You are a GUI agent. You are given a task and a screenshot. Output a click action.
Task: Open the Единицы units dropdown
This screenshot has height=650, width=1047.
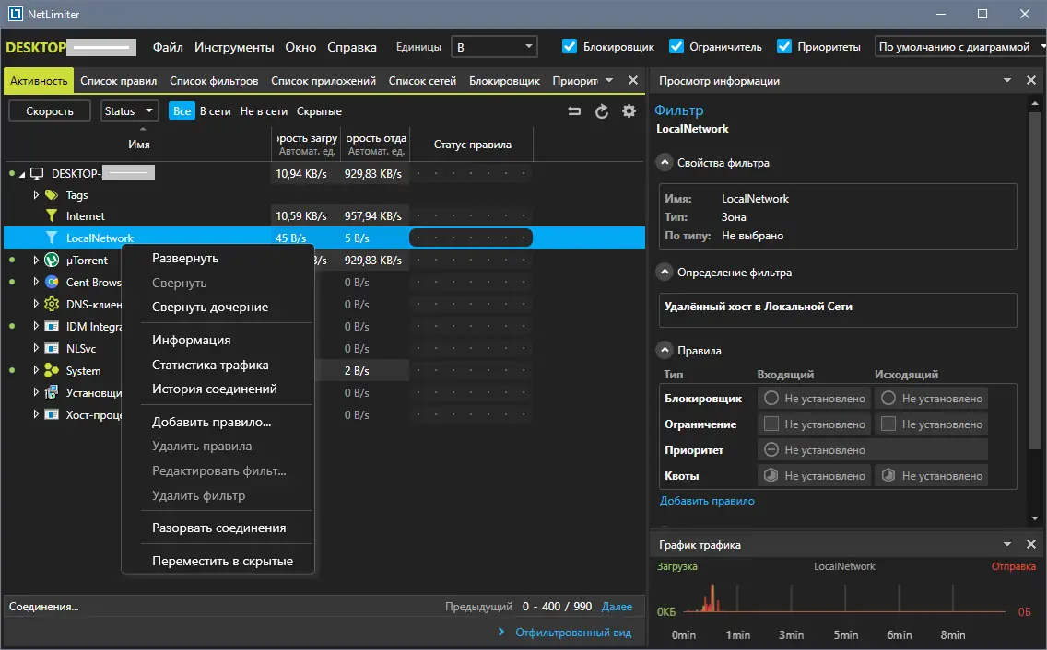495,46
